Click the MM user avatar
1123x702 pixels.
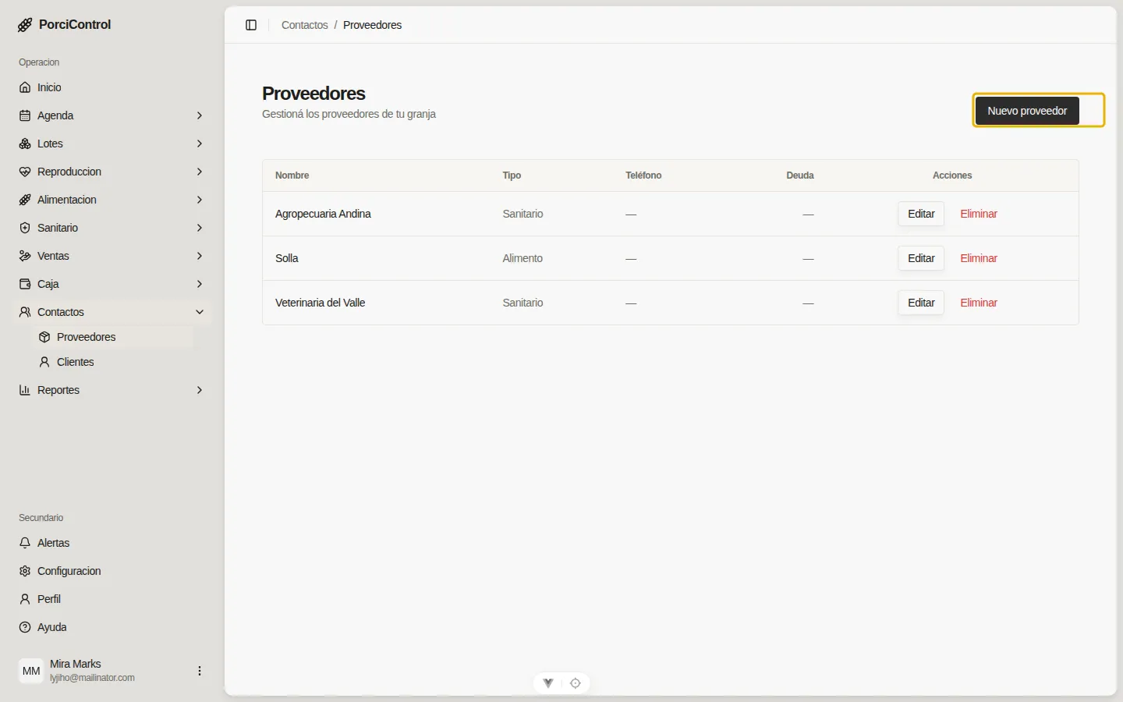click(31, 671)
